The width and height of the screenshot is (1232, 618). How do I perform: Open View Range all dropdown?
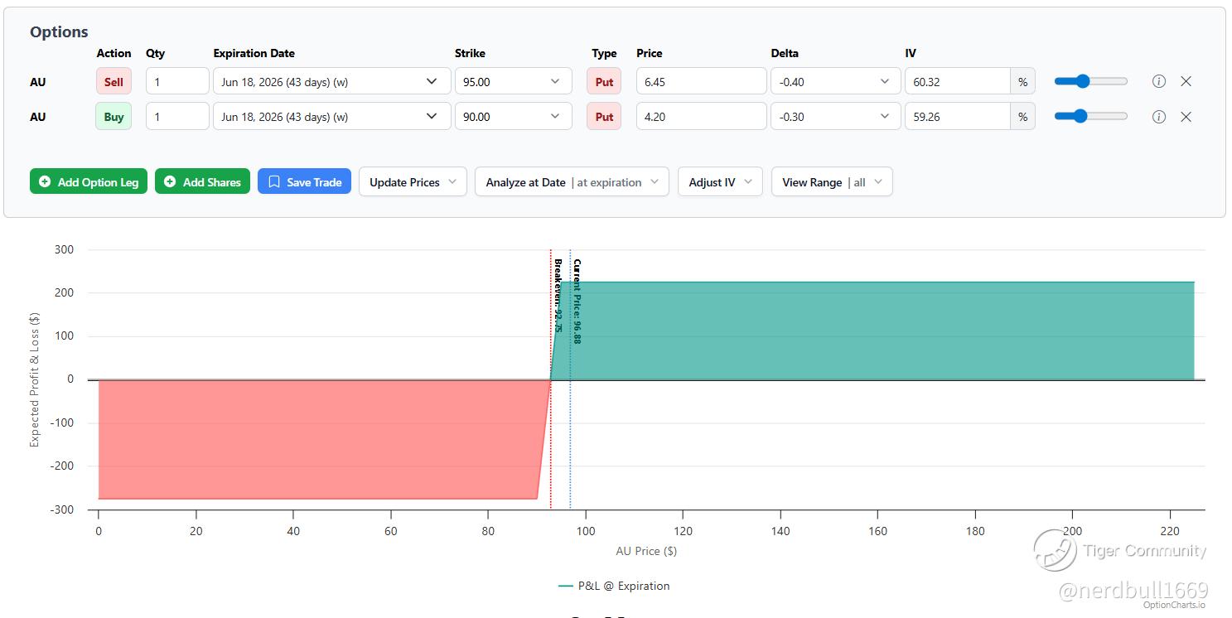[832, 182]
